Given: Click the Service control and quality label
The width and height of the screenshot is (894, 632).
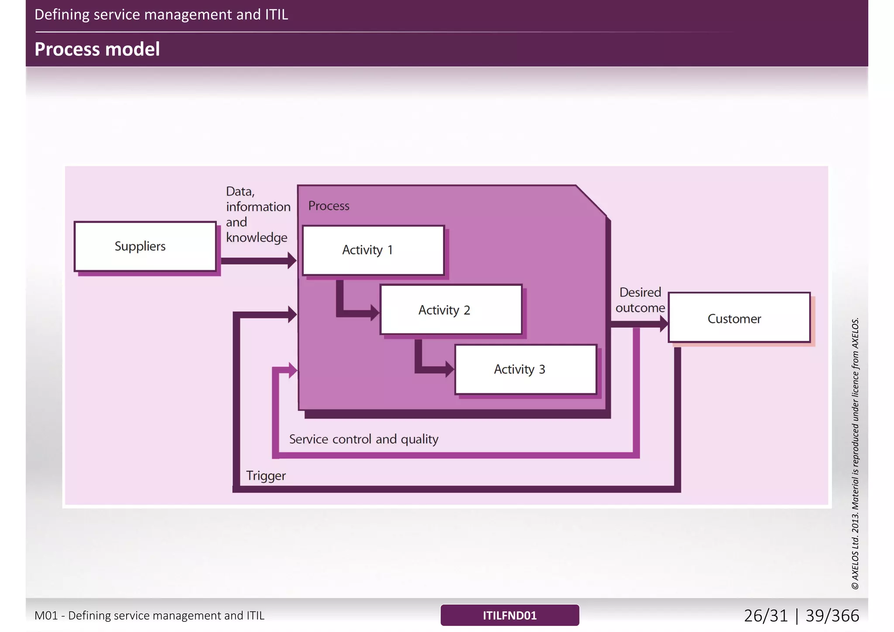Looking at the screenshot, I should click(x=364, y=439).
